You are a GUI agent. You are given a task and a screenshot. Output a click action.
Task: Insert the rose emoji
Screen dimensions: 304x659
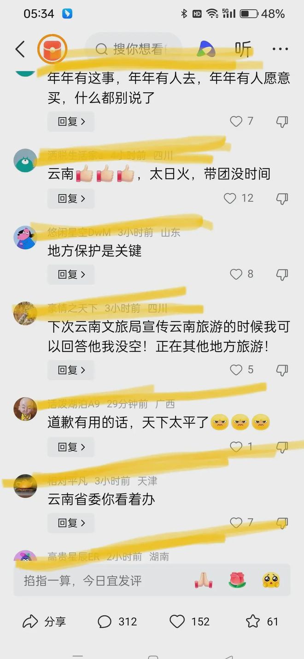(237, 580)
